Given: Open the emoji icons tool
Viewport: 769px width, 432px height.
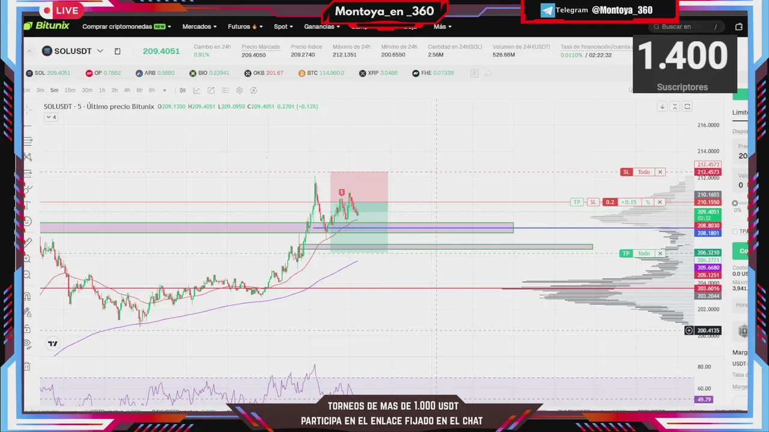Looking at the screenshot, I should (x=28, y=222).
